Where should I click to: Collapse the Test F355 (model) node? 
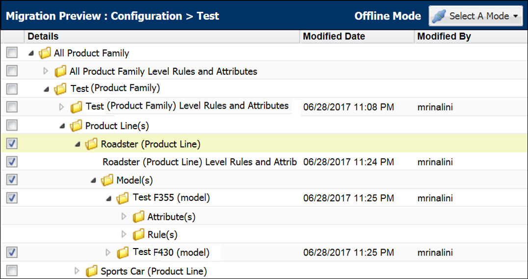(x=108, y=198)
